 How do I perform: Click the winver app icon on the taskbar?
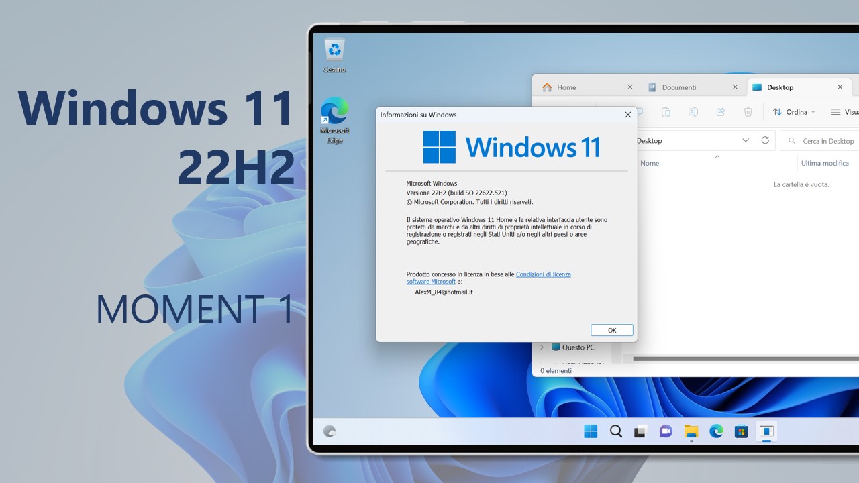(766, 431)
